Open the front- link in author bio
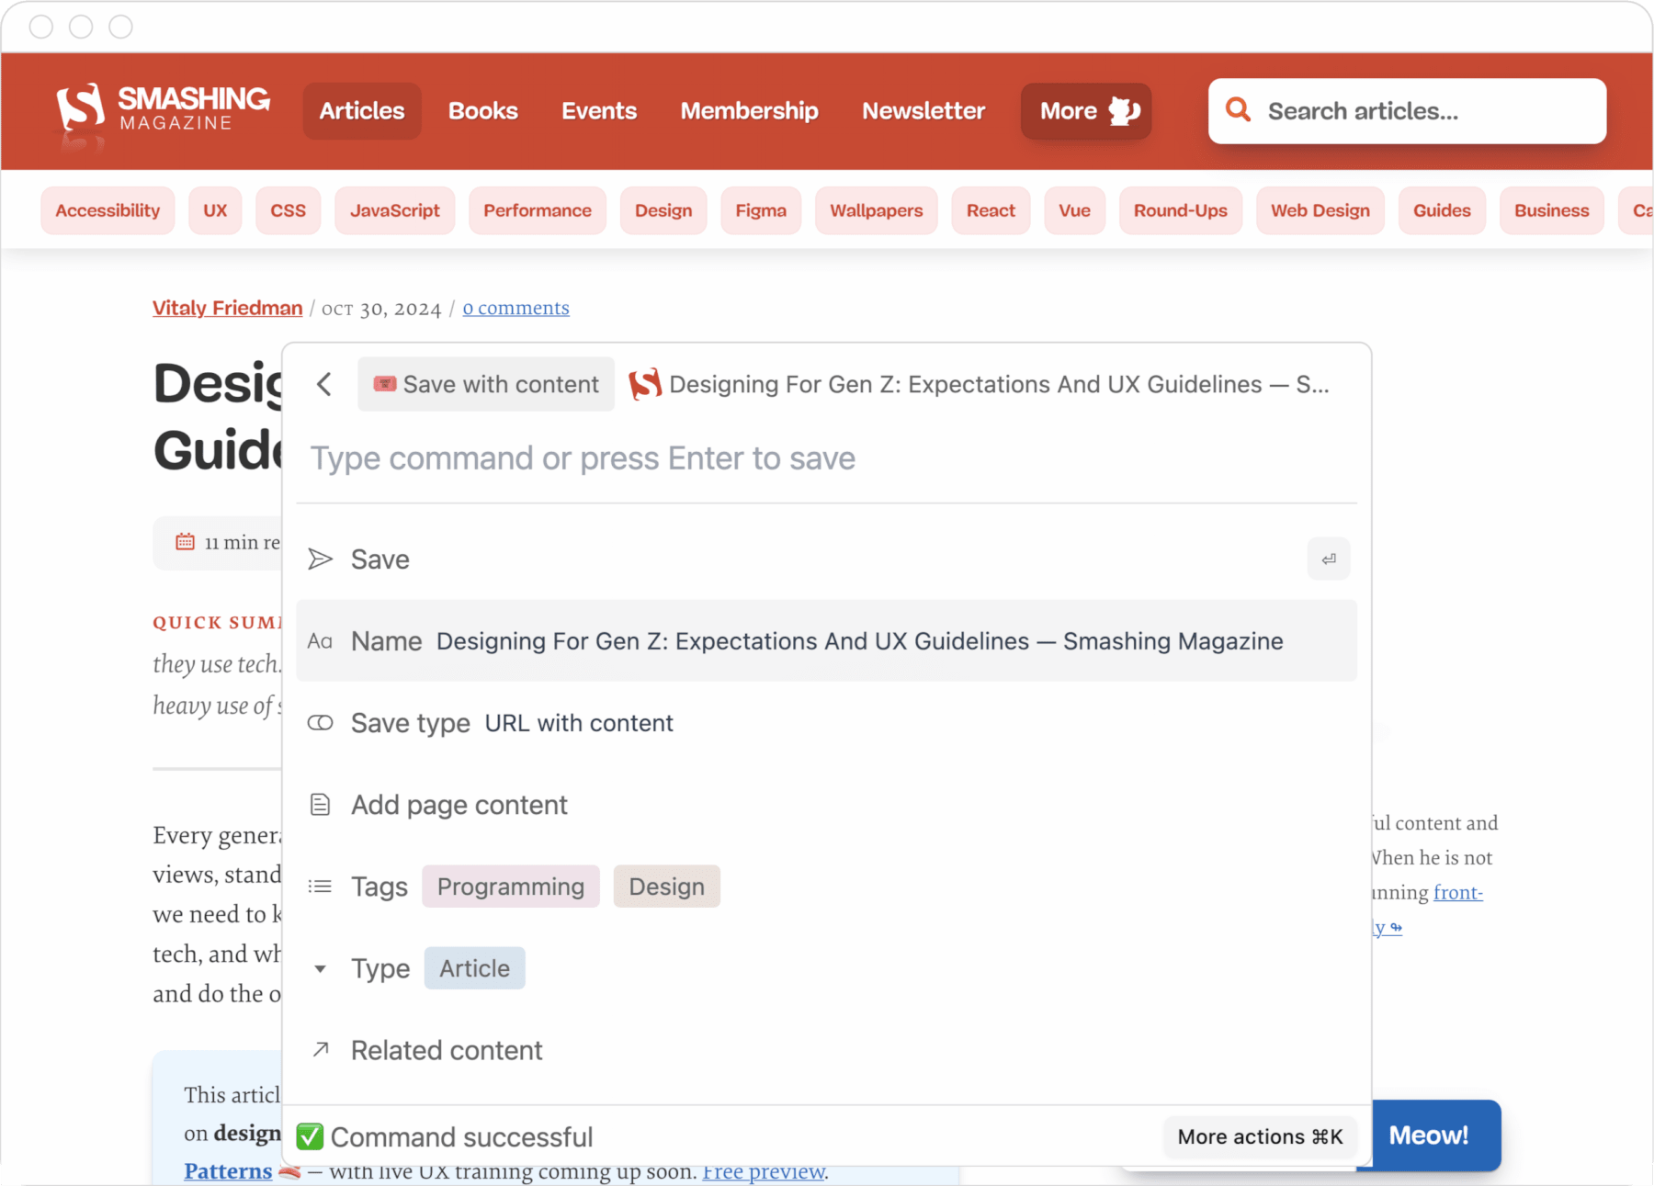Image resolution: width=1654 pixels, height=1186 pixels. pos(1458,892)
